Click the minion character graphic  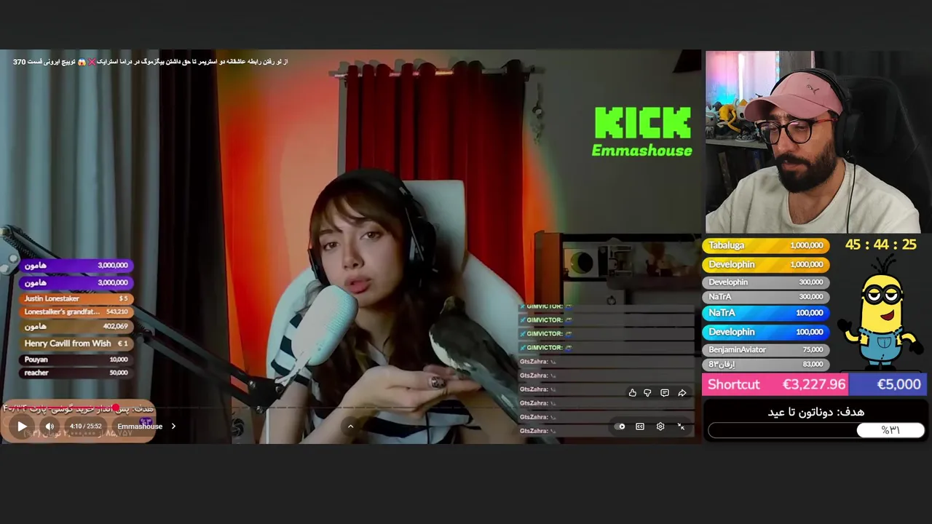(x=880, y=313)
